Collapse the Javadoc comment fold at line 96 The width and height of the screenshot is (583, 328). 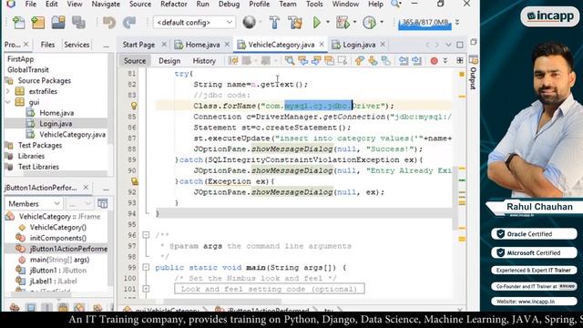[x=146, y=235]
